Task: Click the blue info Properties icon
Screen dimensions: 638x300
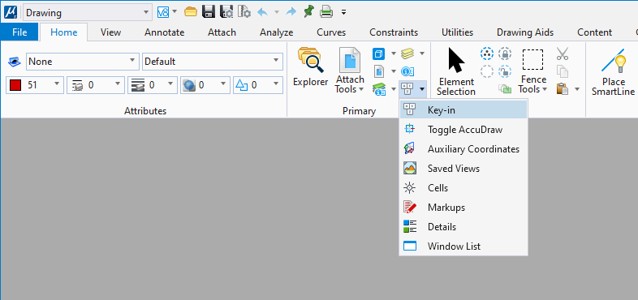Action: click(407, 71)
